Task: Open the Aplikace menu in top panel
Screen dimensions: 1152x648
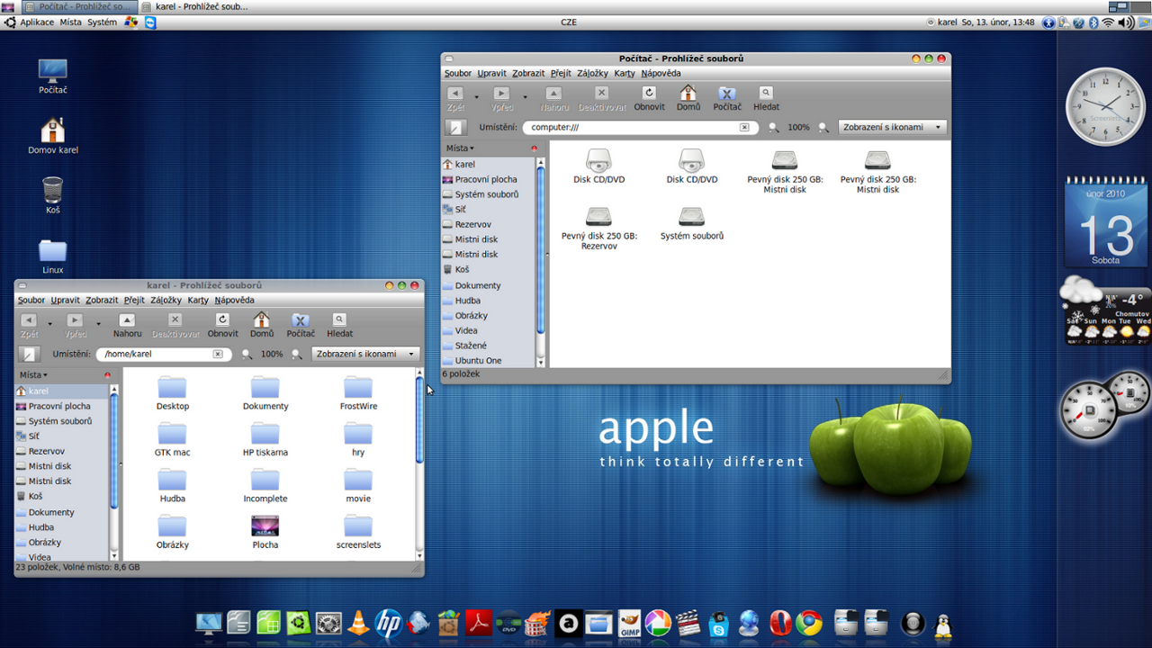Action: pos(37,22)
